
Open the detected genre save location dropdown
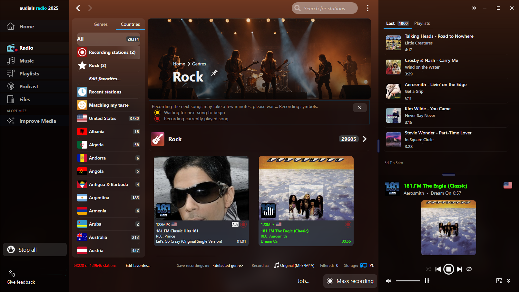pos(228,266)
